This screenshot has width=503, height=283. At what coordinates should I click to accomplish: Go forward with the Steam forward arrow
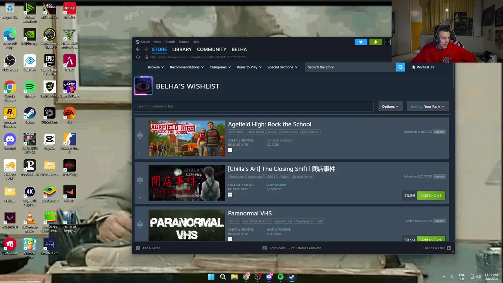coord(146,50)
